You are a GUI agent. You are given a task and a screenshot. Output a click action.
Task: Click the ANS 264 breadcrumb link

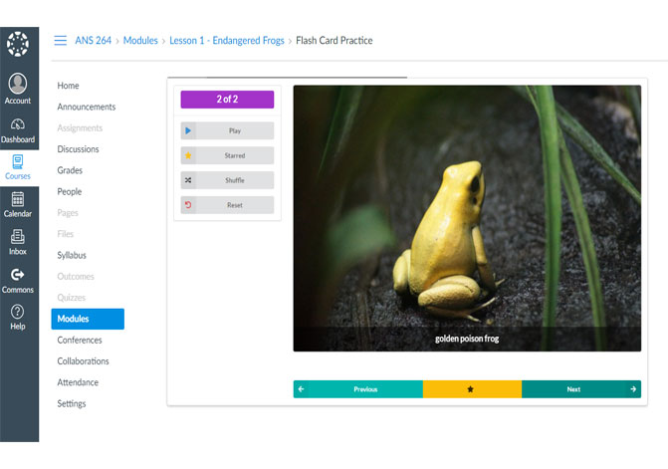click(94, 41)
